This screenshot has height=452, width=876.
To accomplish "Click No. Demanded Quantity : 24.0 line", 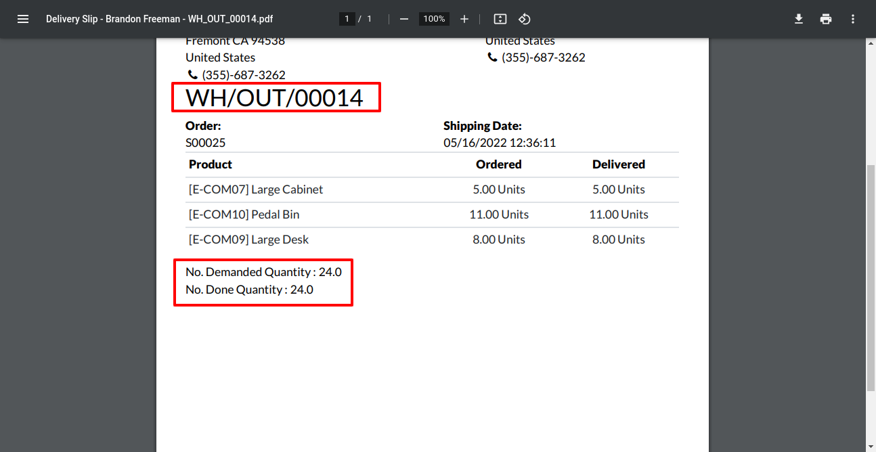I will coord(264,272).
